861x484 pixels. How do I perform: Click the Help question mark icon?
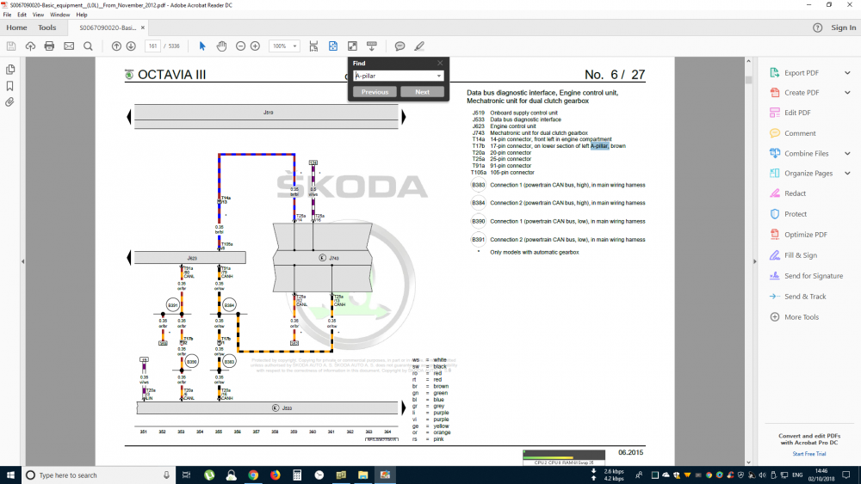818,28
